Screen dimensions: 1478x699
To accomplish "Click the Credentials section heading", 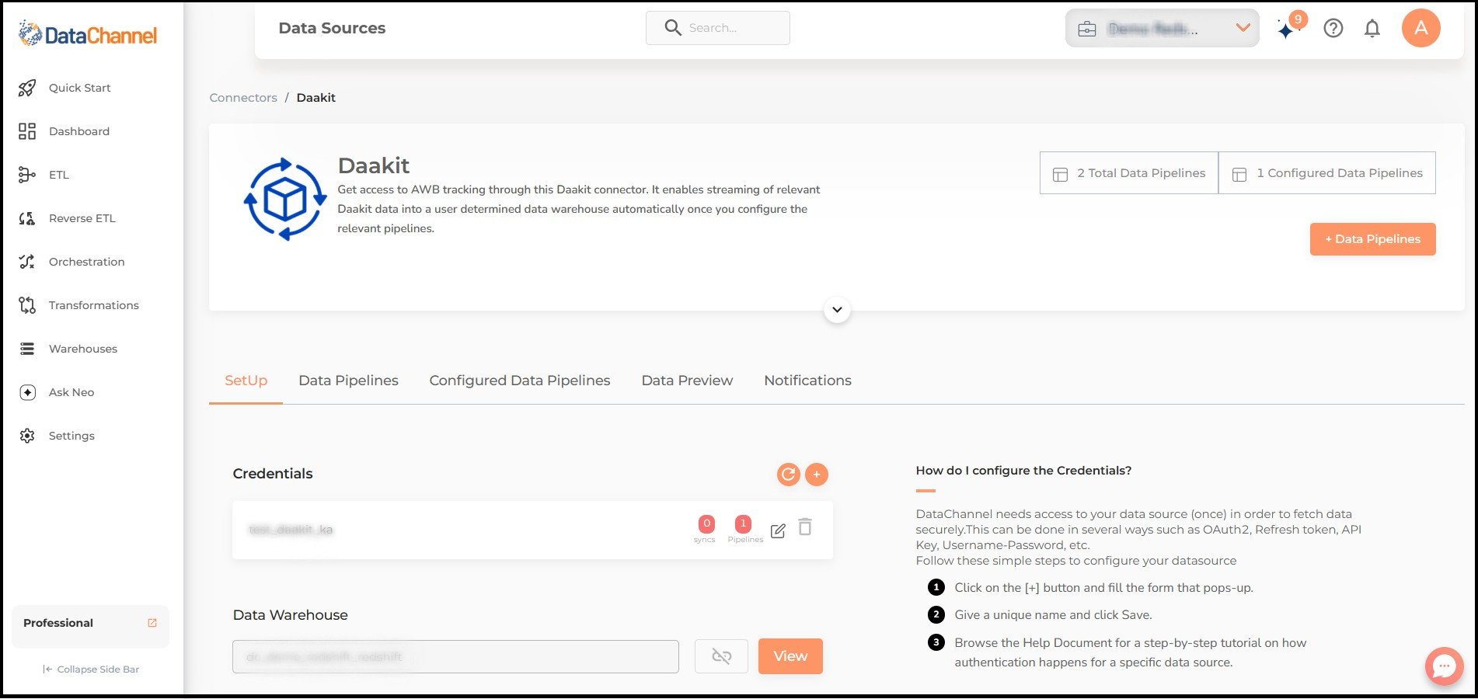I will pyautogui.click(x=273, y=474).
